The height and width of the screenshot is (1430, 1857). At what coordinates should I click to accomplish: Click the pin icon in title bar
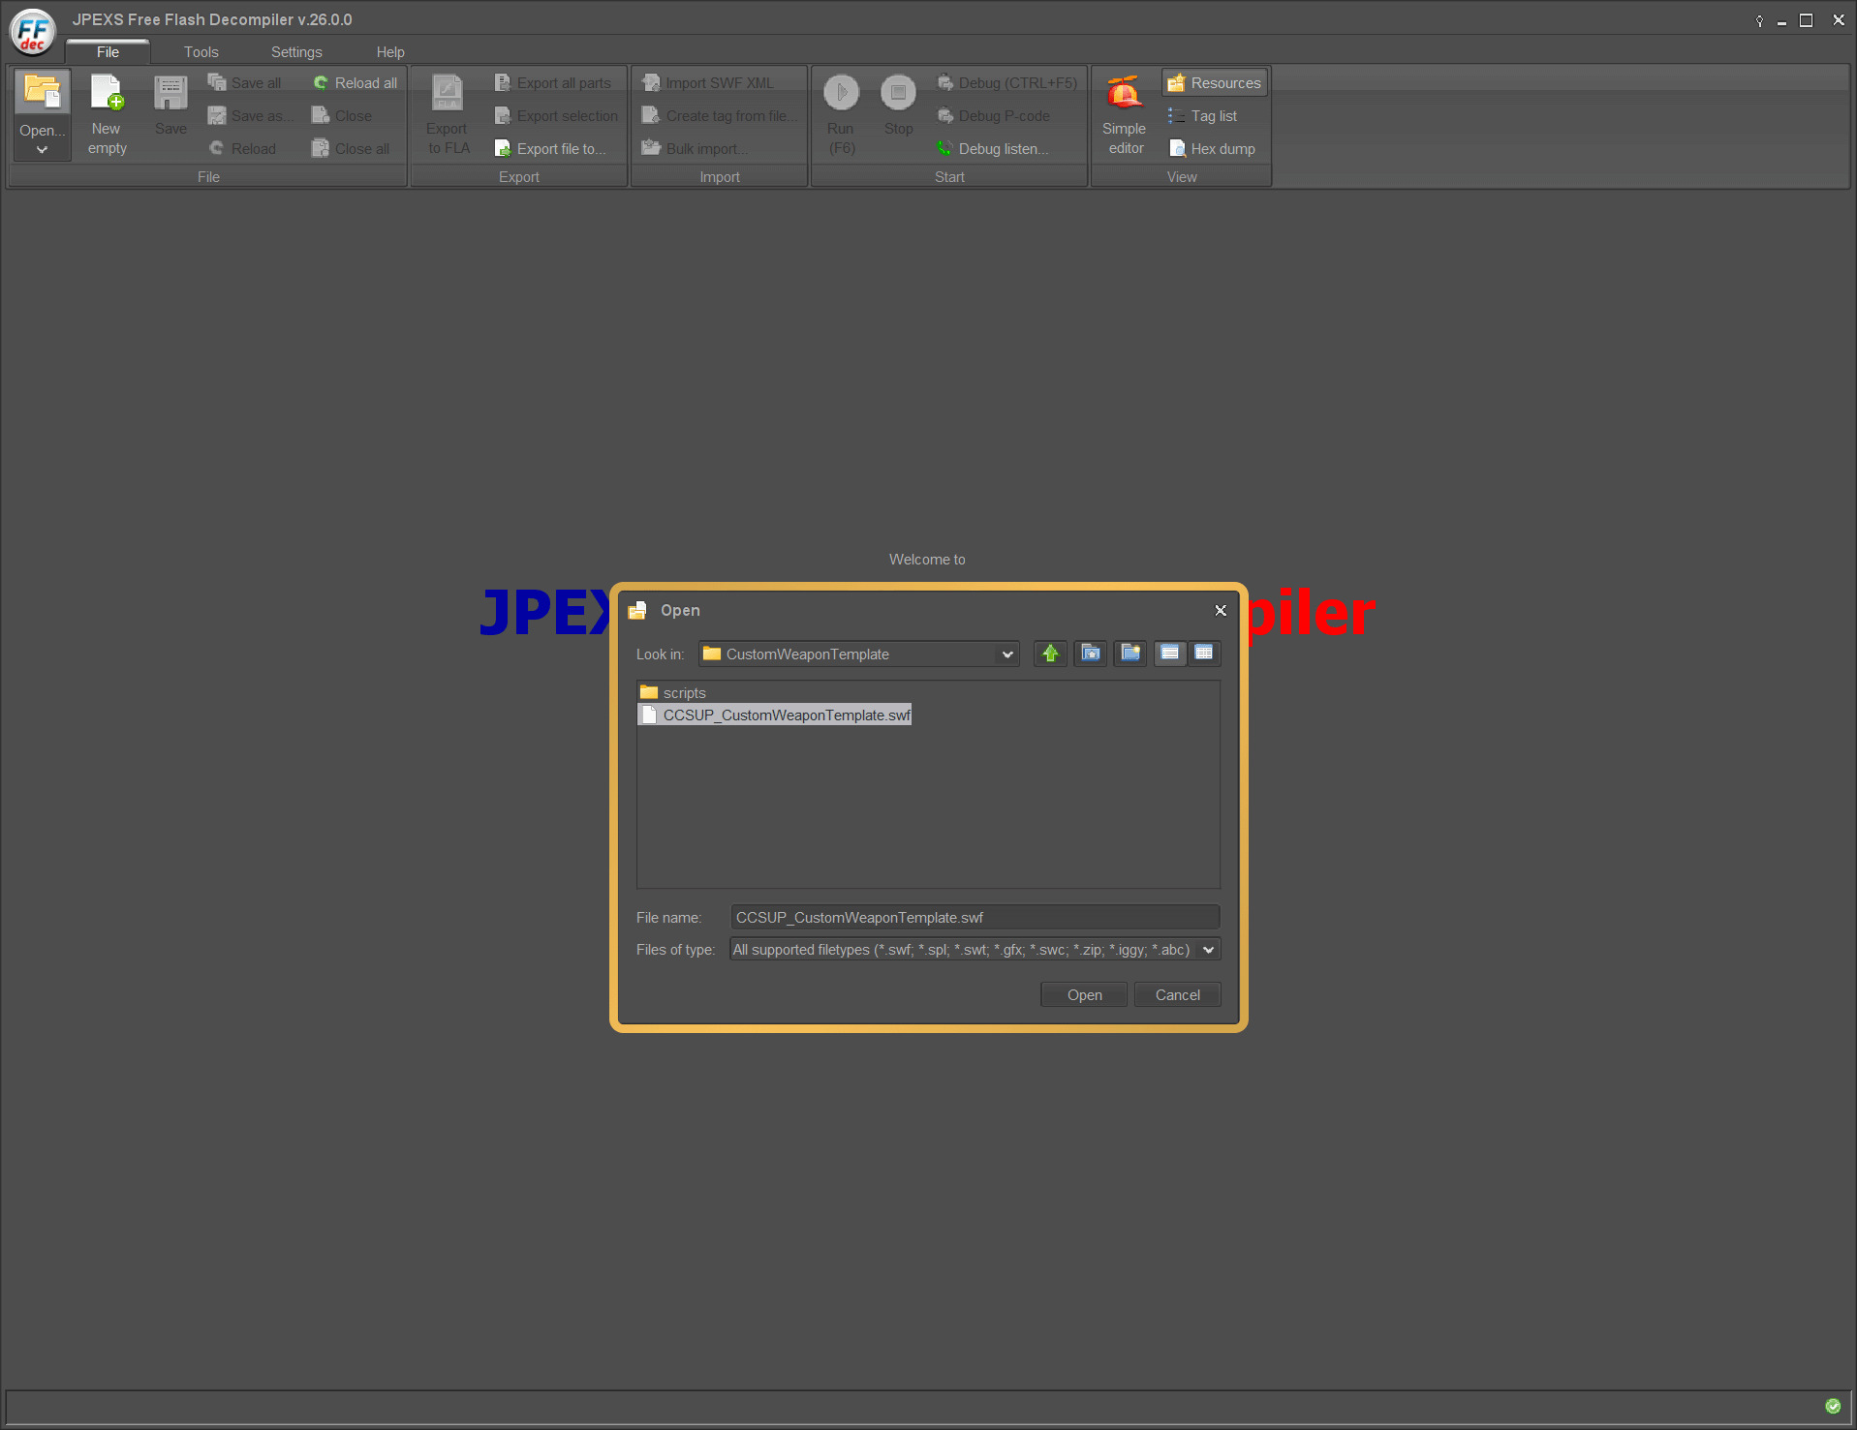(1759, 20)
